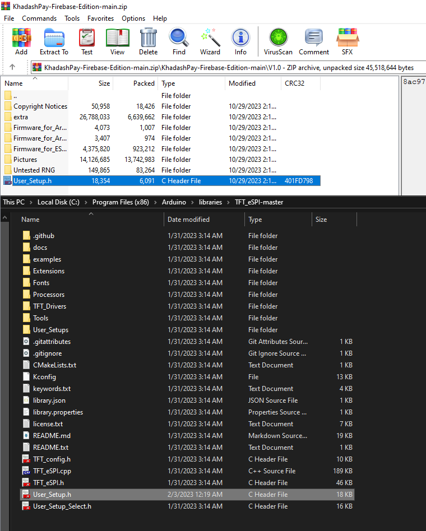Click the WinRAR archive path address field
Image resolution: width=426 pixels, height=531 pixels.
click(x=229, y=67)
